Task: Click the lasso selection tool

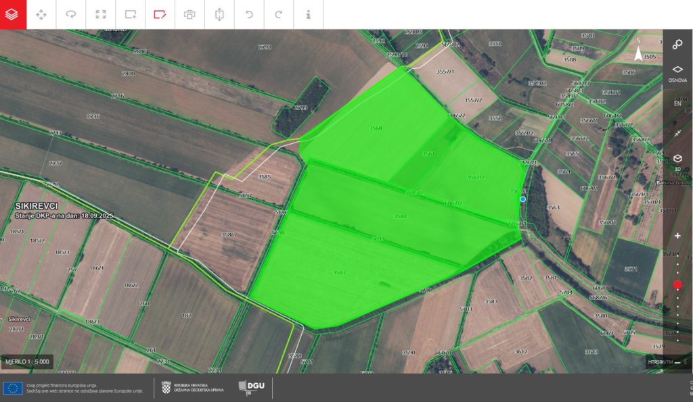Action: (71, 14)
